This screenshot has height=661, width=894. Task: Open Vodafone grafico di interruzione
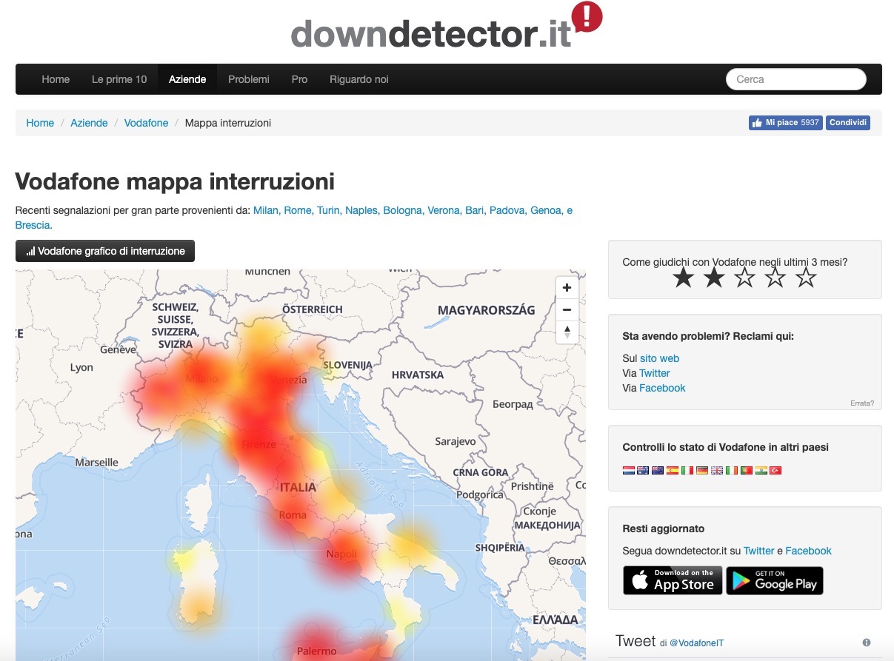coord(105,251)
